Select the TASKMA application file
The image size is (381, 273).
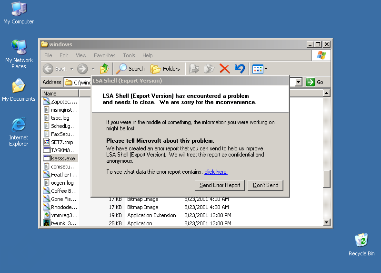[x=60, y=150]
